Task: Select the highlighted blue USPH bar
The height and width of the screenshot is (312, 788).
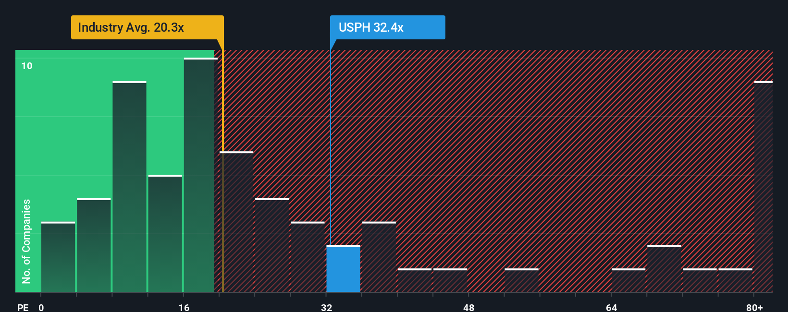Action: point(343,269)
